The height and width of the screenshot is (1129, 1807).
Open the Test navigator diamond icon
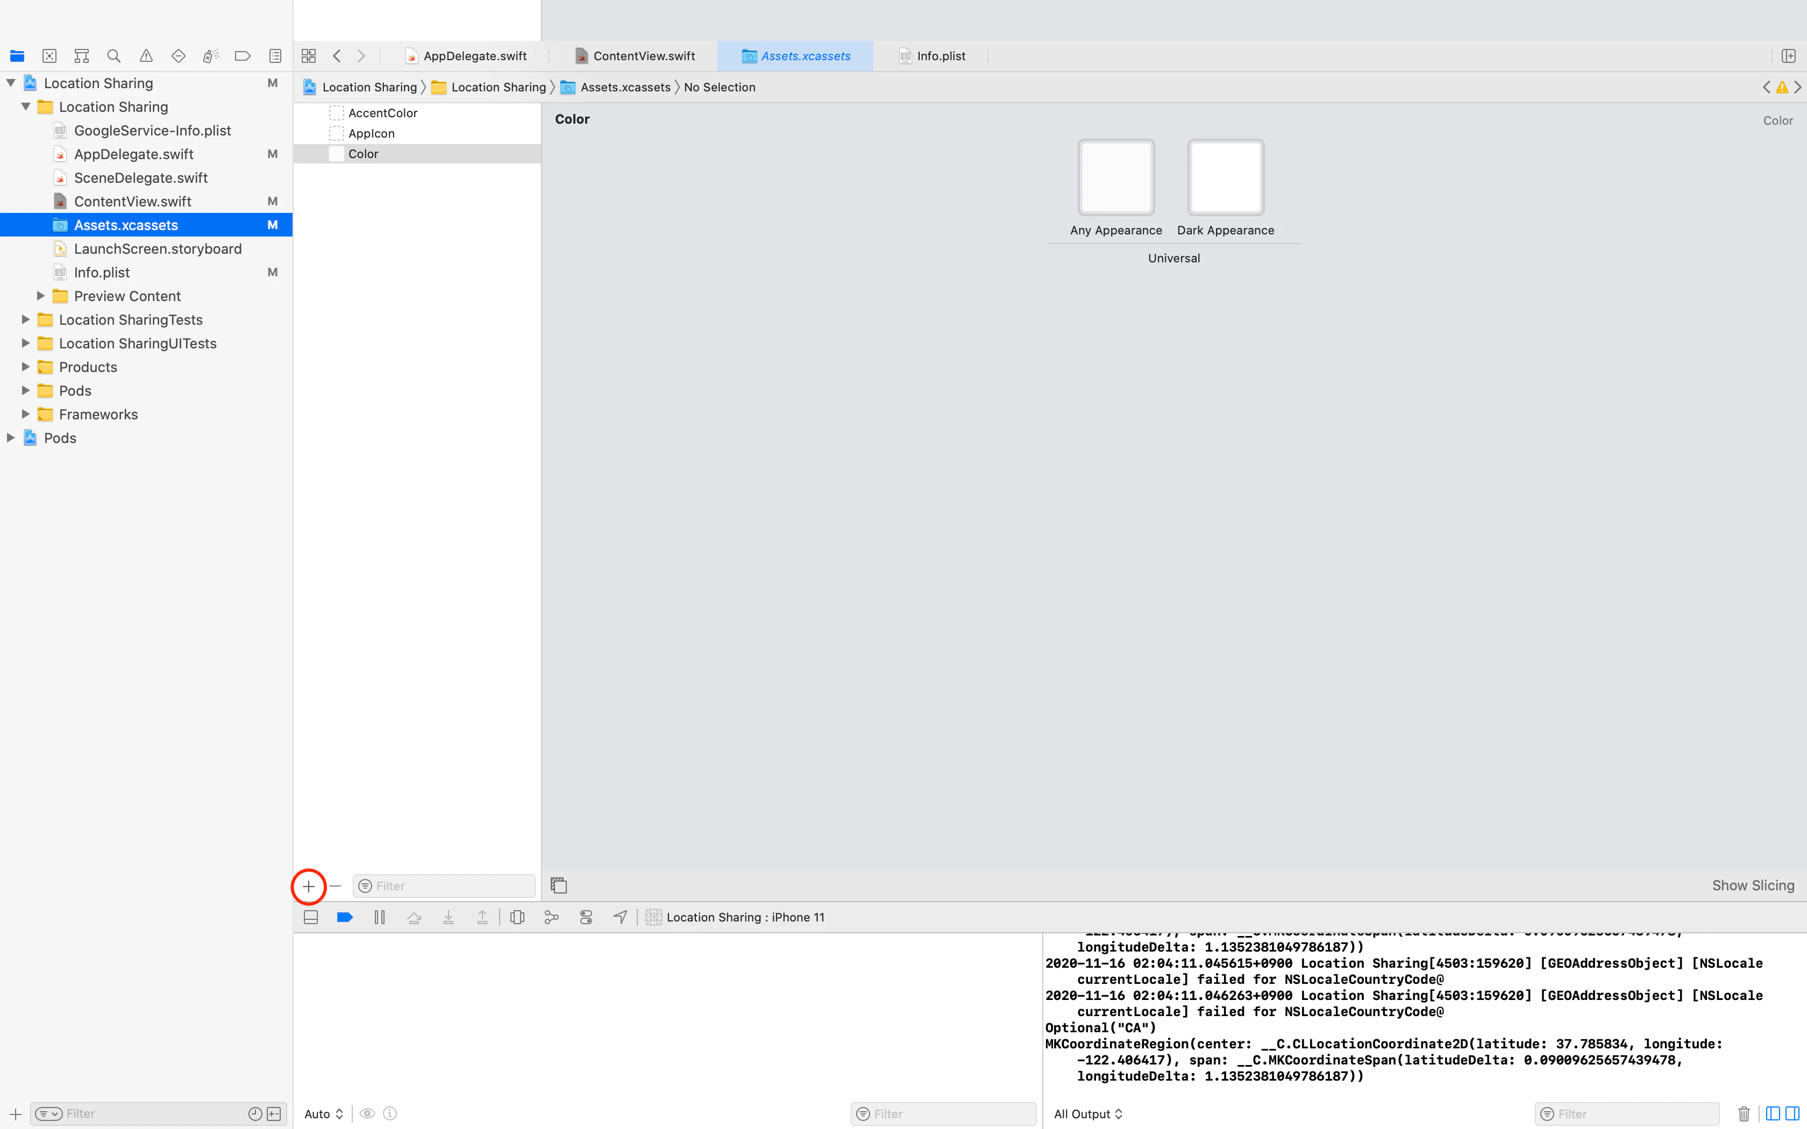(179, 56)
